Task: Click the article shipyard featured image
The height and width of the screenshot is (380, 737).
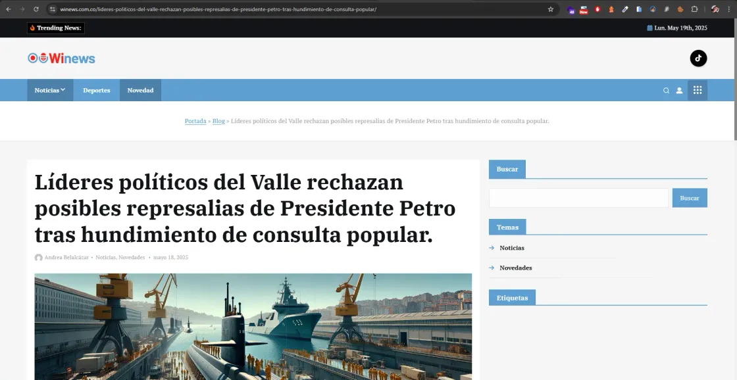Action: (253, 327)
